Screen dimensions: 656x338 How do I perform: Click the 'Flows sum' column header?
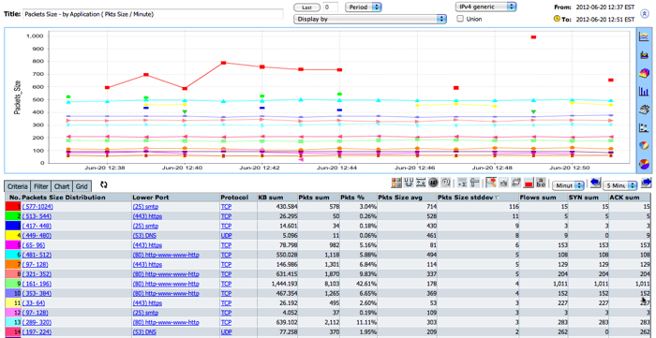pos(543,198)
